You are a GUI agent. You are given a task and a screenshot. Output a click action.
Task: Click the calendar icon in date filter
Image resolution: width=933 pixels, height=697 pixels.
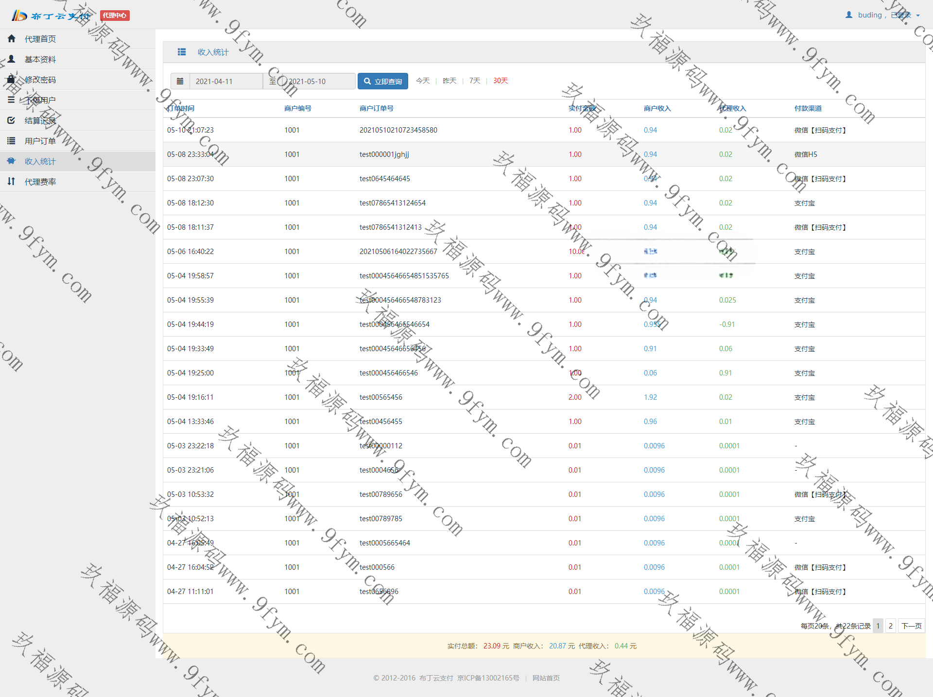pyautogui.click(x=180, y=81)
